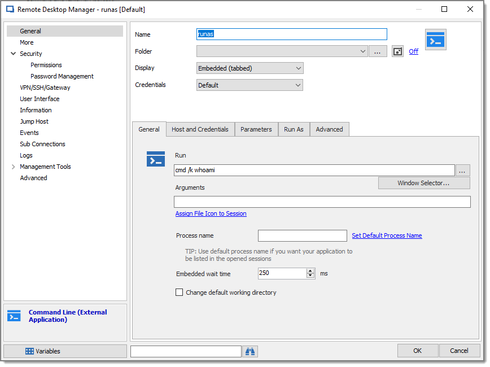Expand the Management Tools tree node
This screenshot has height=367, width=490.
[13, 167]
